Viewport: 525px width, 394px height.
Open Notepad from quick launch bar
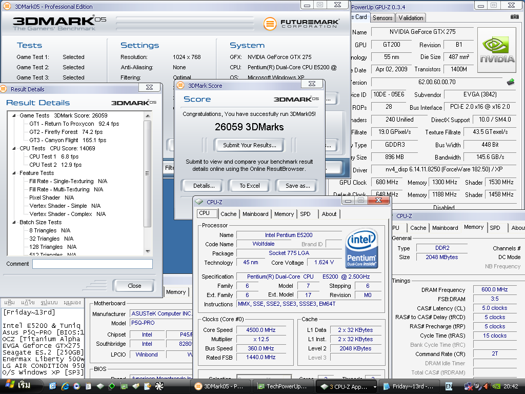[x=88, y=386]
